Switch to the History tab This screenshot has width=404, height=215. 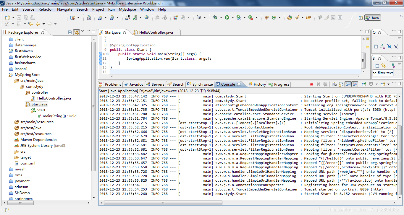pos(257,84)
